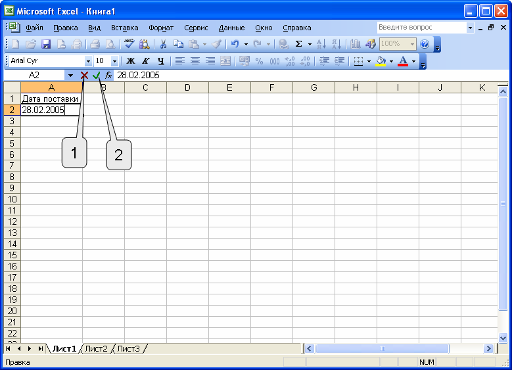Confirm entry with the green checkmark

[97, 76]
